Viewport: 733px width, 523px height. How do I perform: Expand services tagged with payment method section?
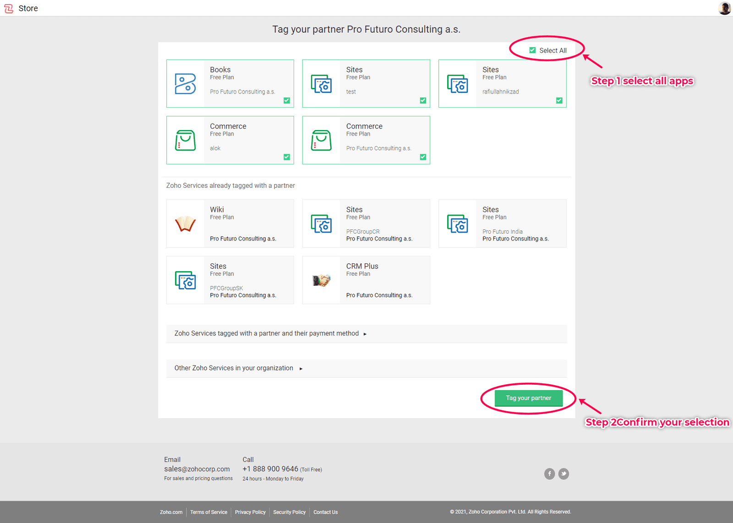pyautogui.click(x=366, y=334)
